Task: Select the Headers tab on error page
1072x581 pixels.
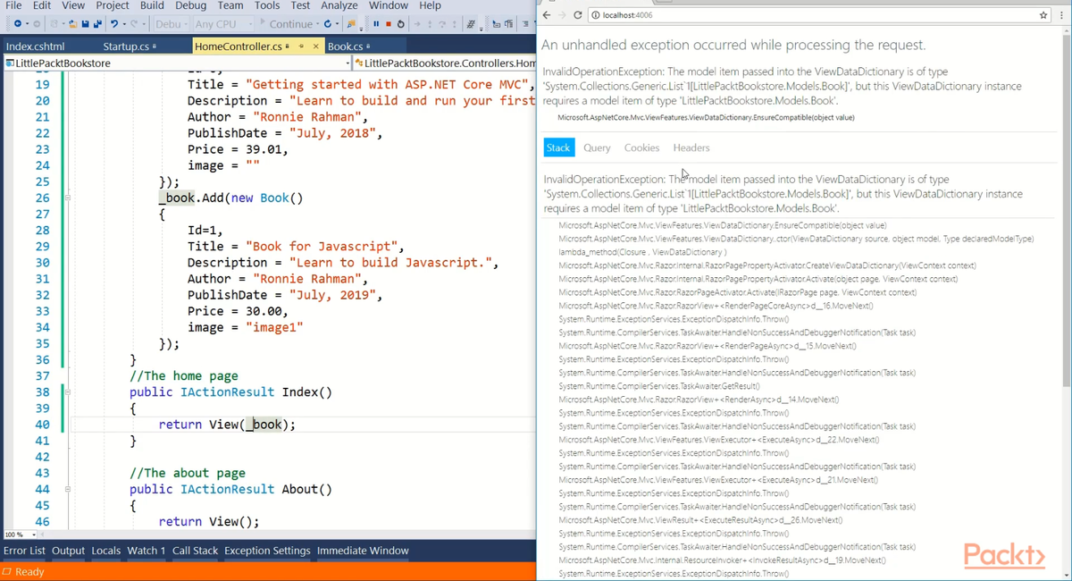Action: pyautogui.click(x=691, y=147)
